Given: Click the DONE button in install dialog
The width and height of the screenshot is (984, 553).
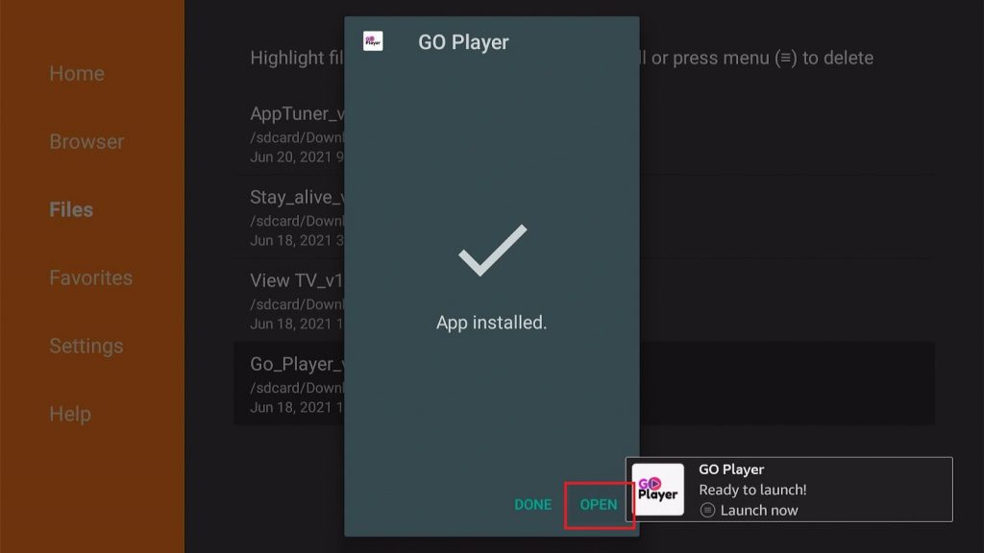Looking at the screenshot, I should tap(532, 505).
